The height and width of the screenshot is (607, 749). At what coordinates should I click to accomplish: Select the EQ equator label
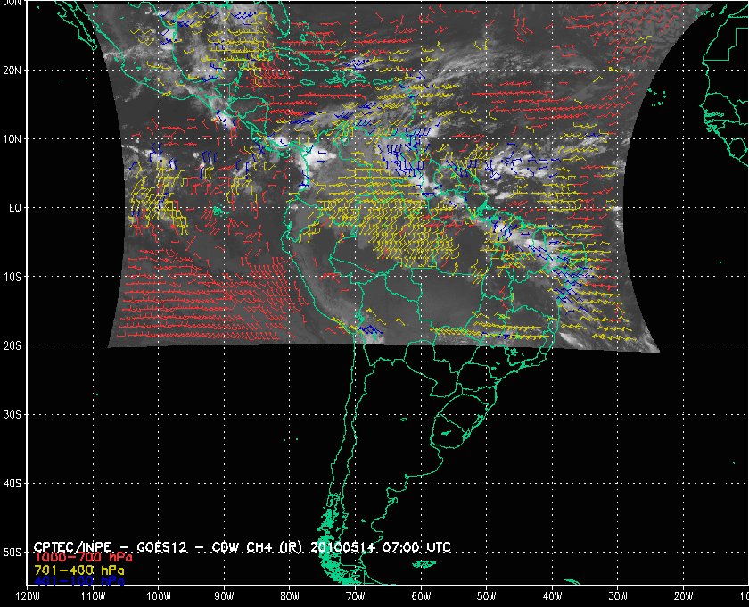click(x=15, y=208)
